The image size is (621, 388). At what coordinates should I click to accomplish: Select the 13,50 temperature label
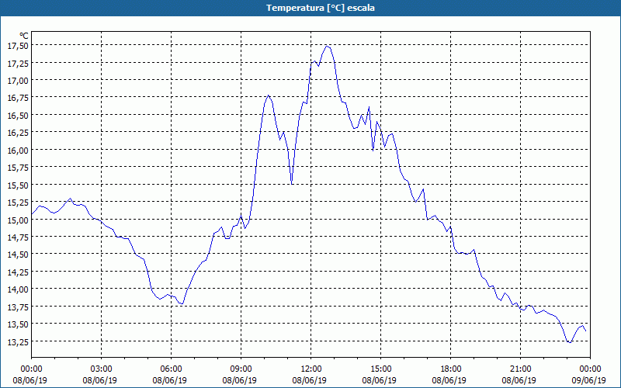tap(18, 324)
